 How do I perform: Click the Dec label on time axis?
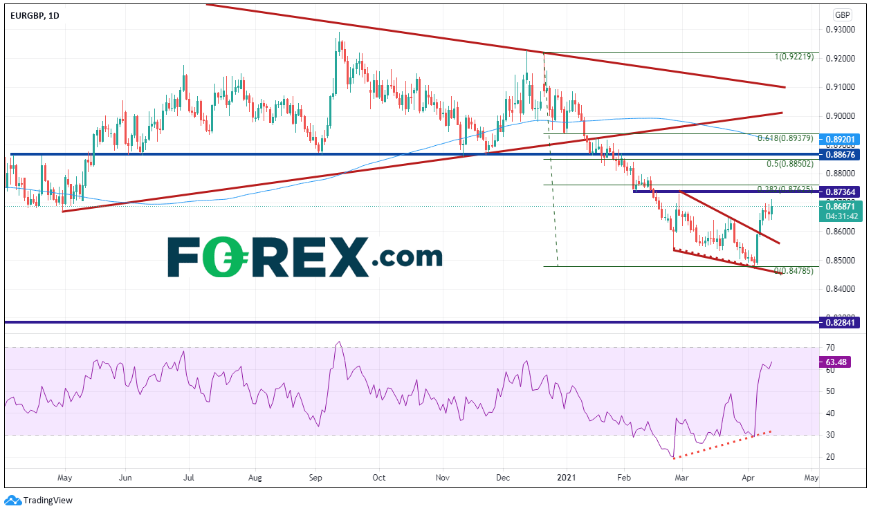point(504,478)
